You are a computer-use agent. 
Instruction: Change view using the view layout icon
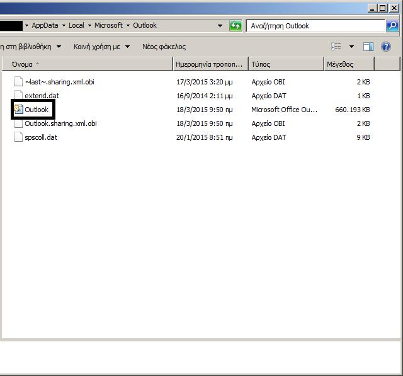tap(336, 47)
